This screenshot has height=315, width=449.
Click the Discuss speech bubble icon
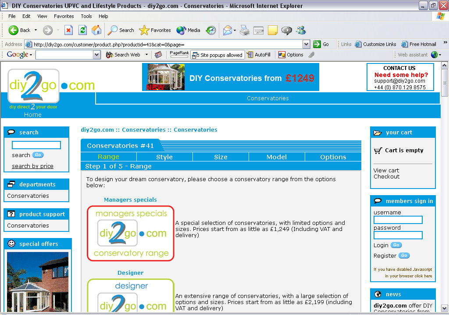(x=287, y=30)
